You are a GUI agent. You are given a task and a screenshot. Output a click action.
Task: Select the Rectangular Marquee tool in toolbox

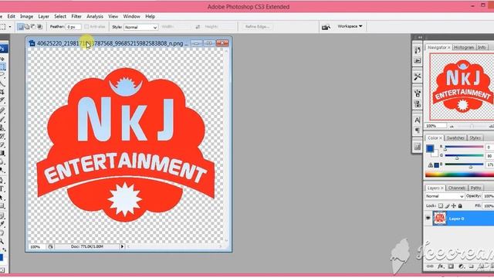coord(2,67)
